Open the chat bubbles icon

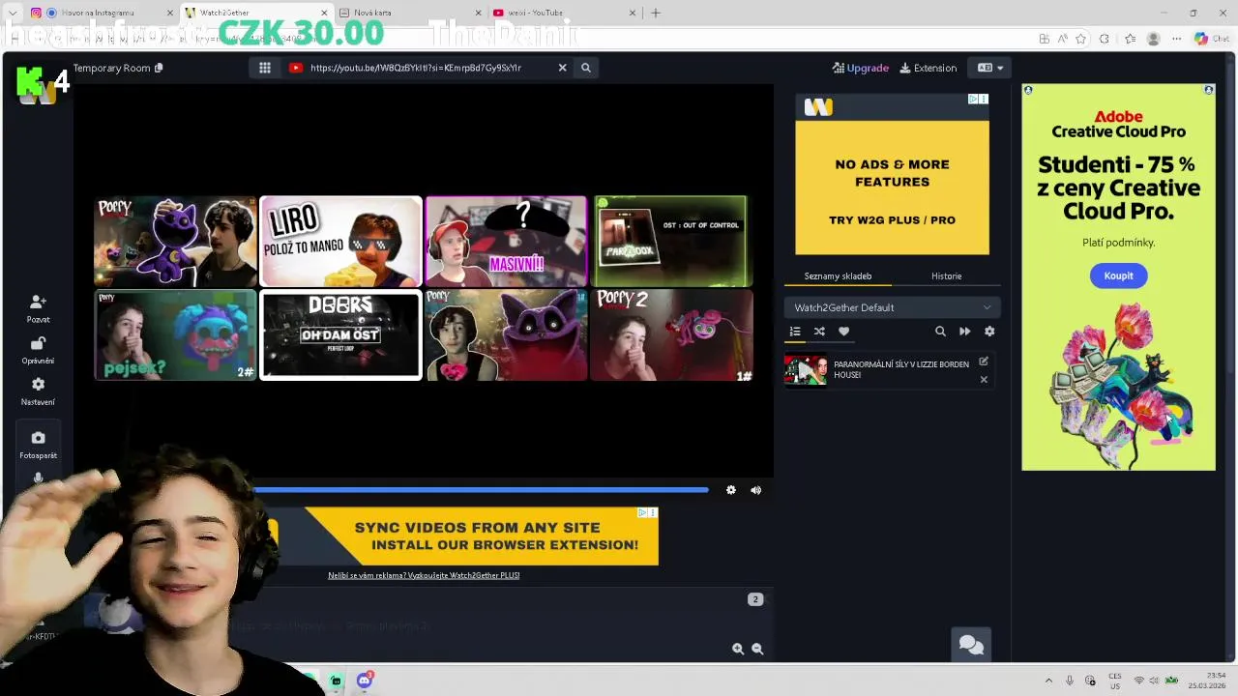click(x=971, y=646)
